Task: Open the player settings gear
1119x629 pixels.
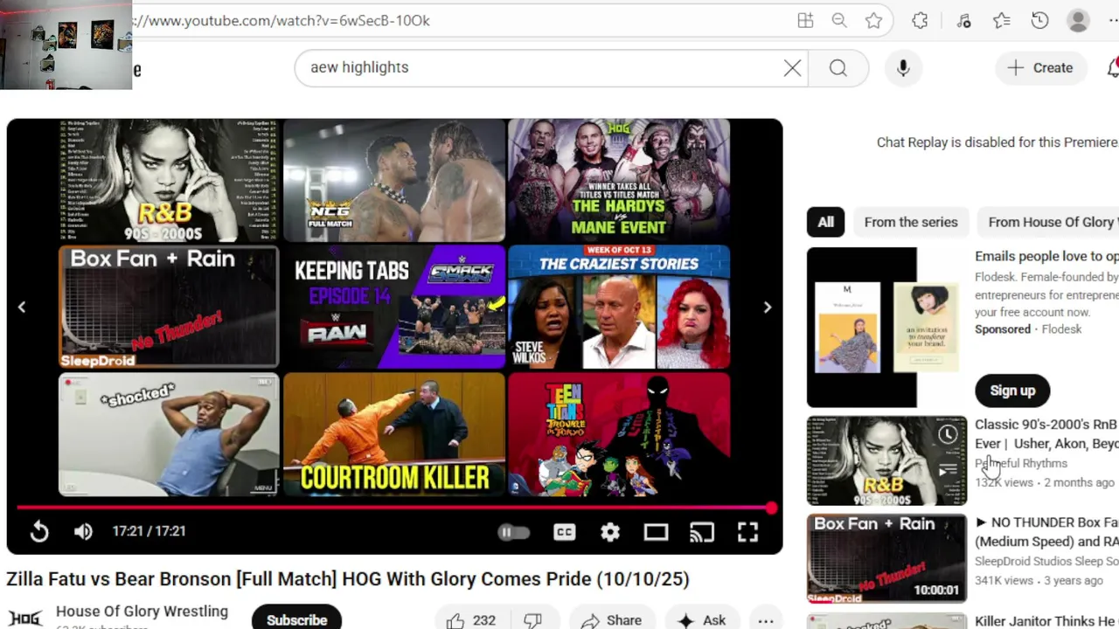Action: pos(610,532)
